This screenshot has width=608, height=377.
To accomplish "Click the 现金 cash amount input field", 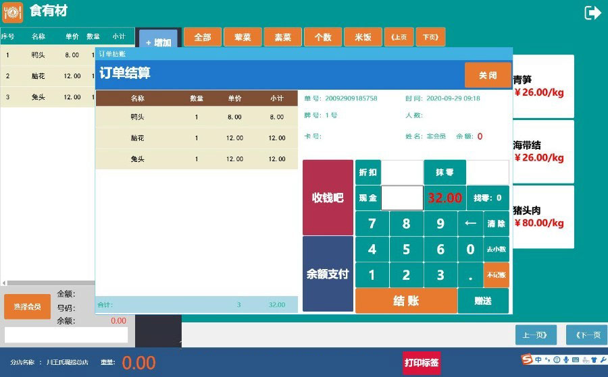I will point(402,198).
